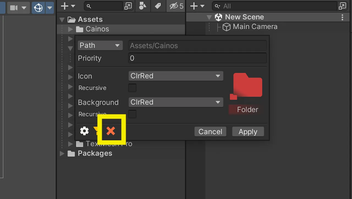Click the Main Camera cube icon
352x199 pixels.
click(226, 27)
